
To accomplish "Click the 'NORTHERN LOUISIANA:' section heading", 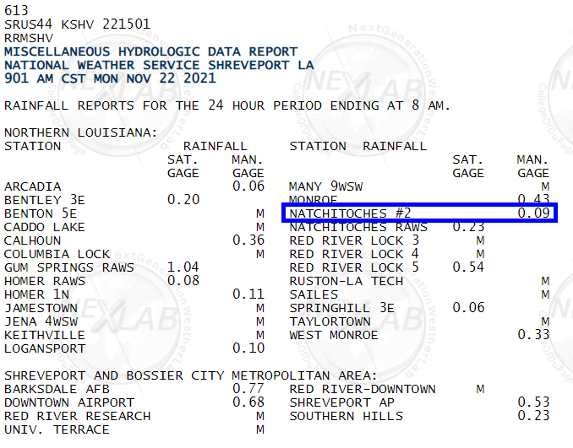I will point(81,132).
